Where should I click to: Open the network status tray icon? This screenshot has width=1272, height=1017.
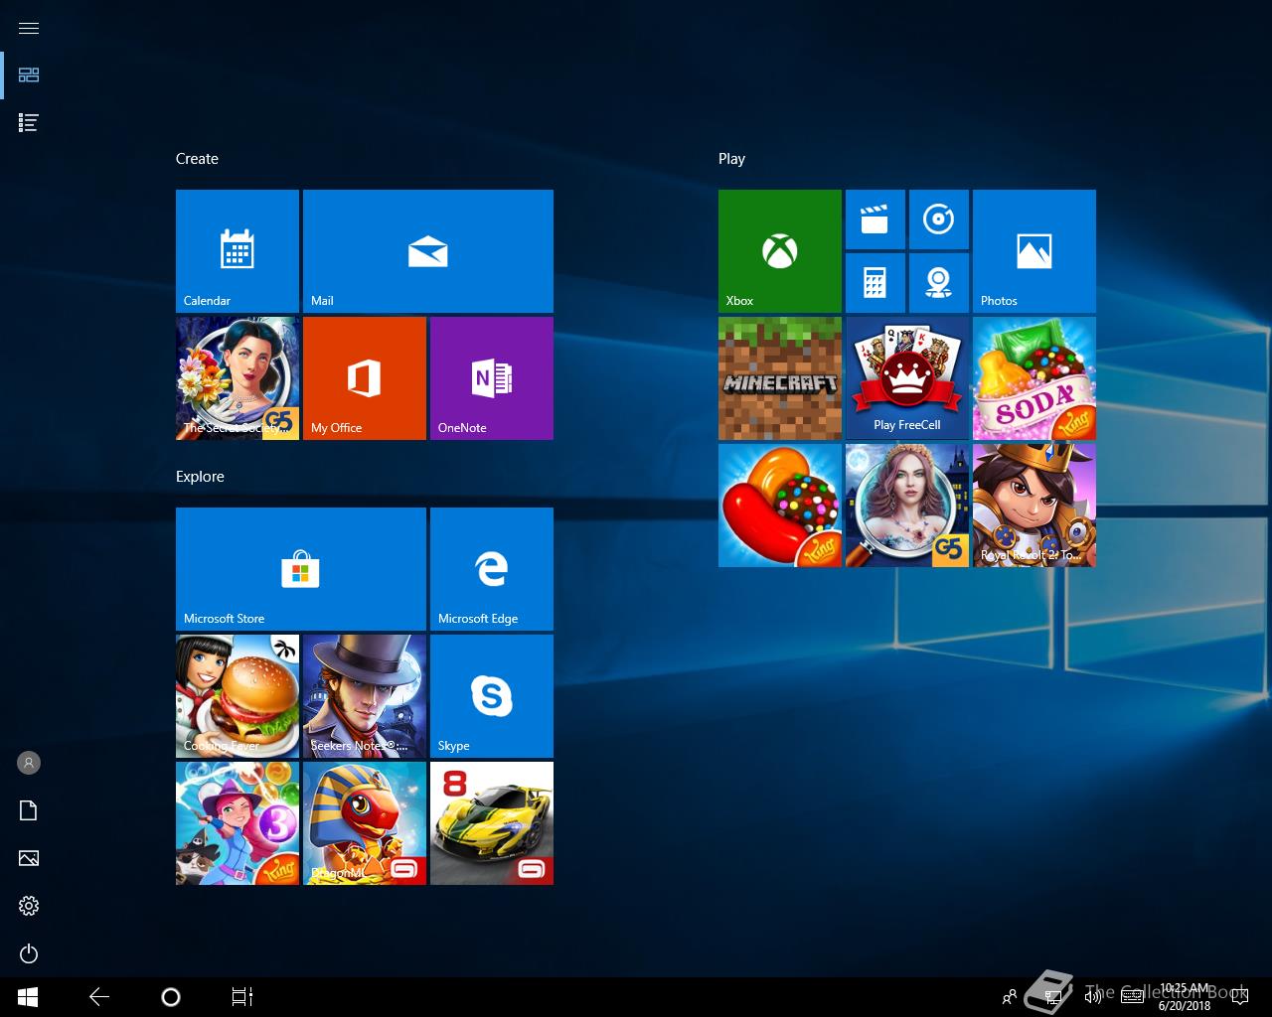(x=1054, y=997)
